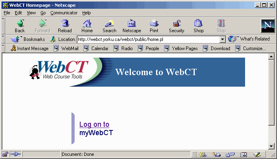Open Newsgroups from component bar
Viewport: 277px width, 159px height.
(230, 154)
